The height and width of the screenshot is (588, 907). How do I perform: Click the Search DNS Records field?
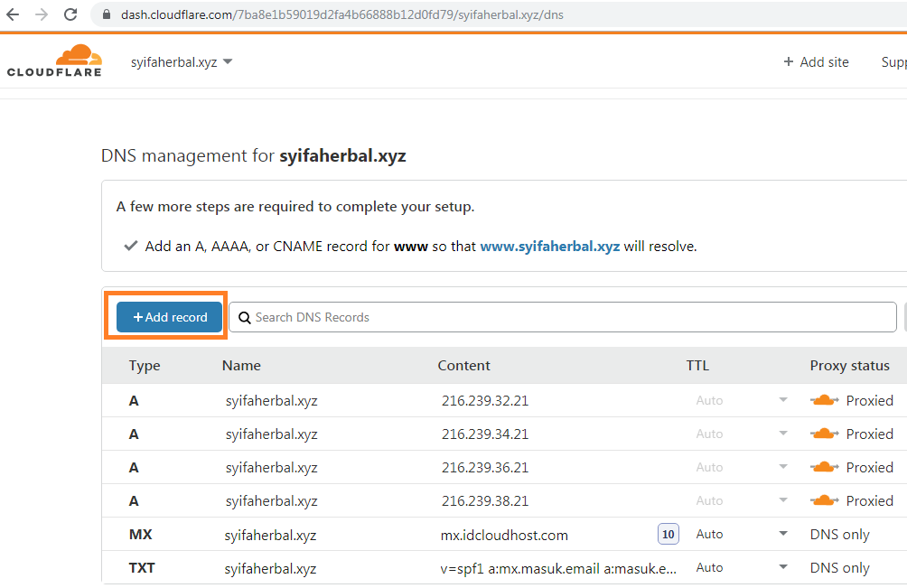562,317
